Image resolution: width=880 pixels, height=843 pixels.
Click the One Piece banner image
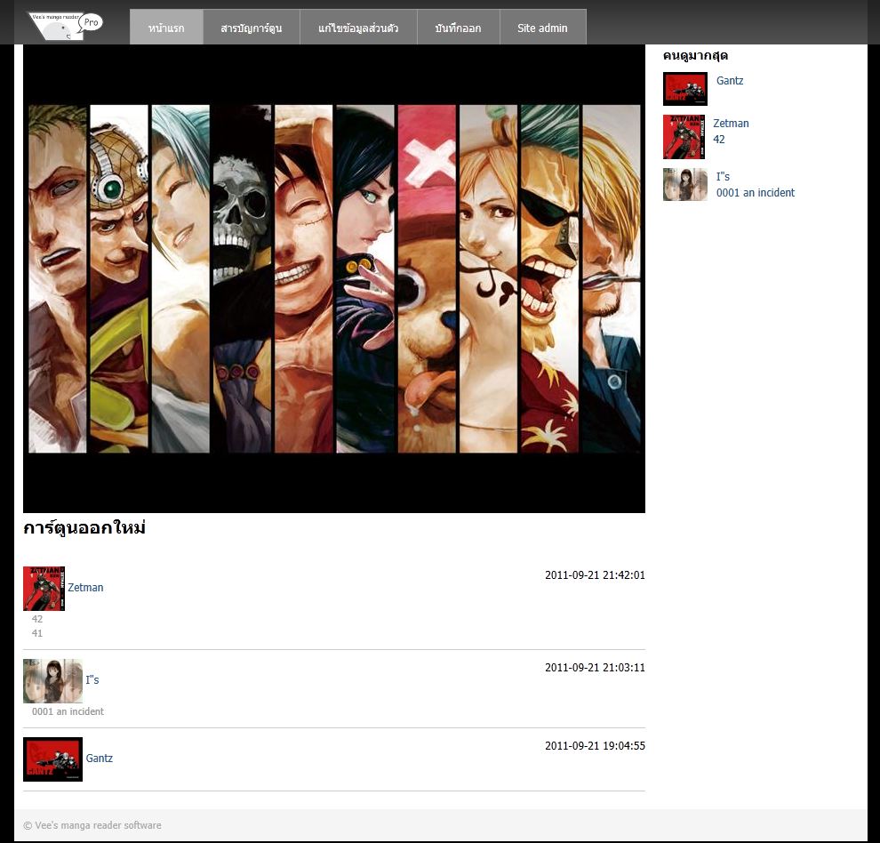tap(334, 278)
